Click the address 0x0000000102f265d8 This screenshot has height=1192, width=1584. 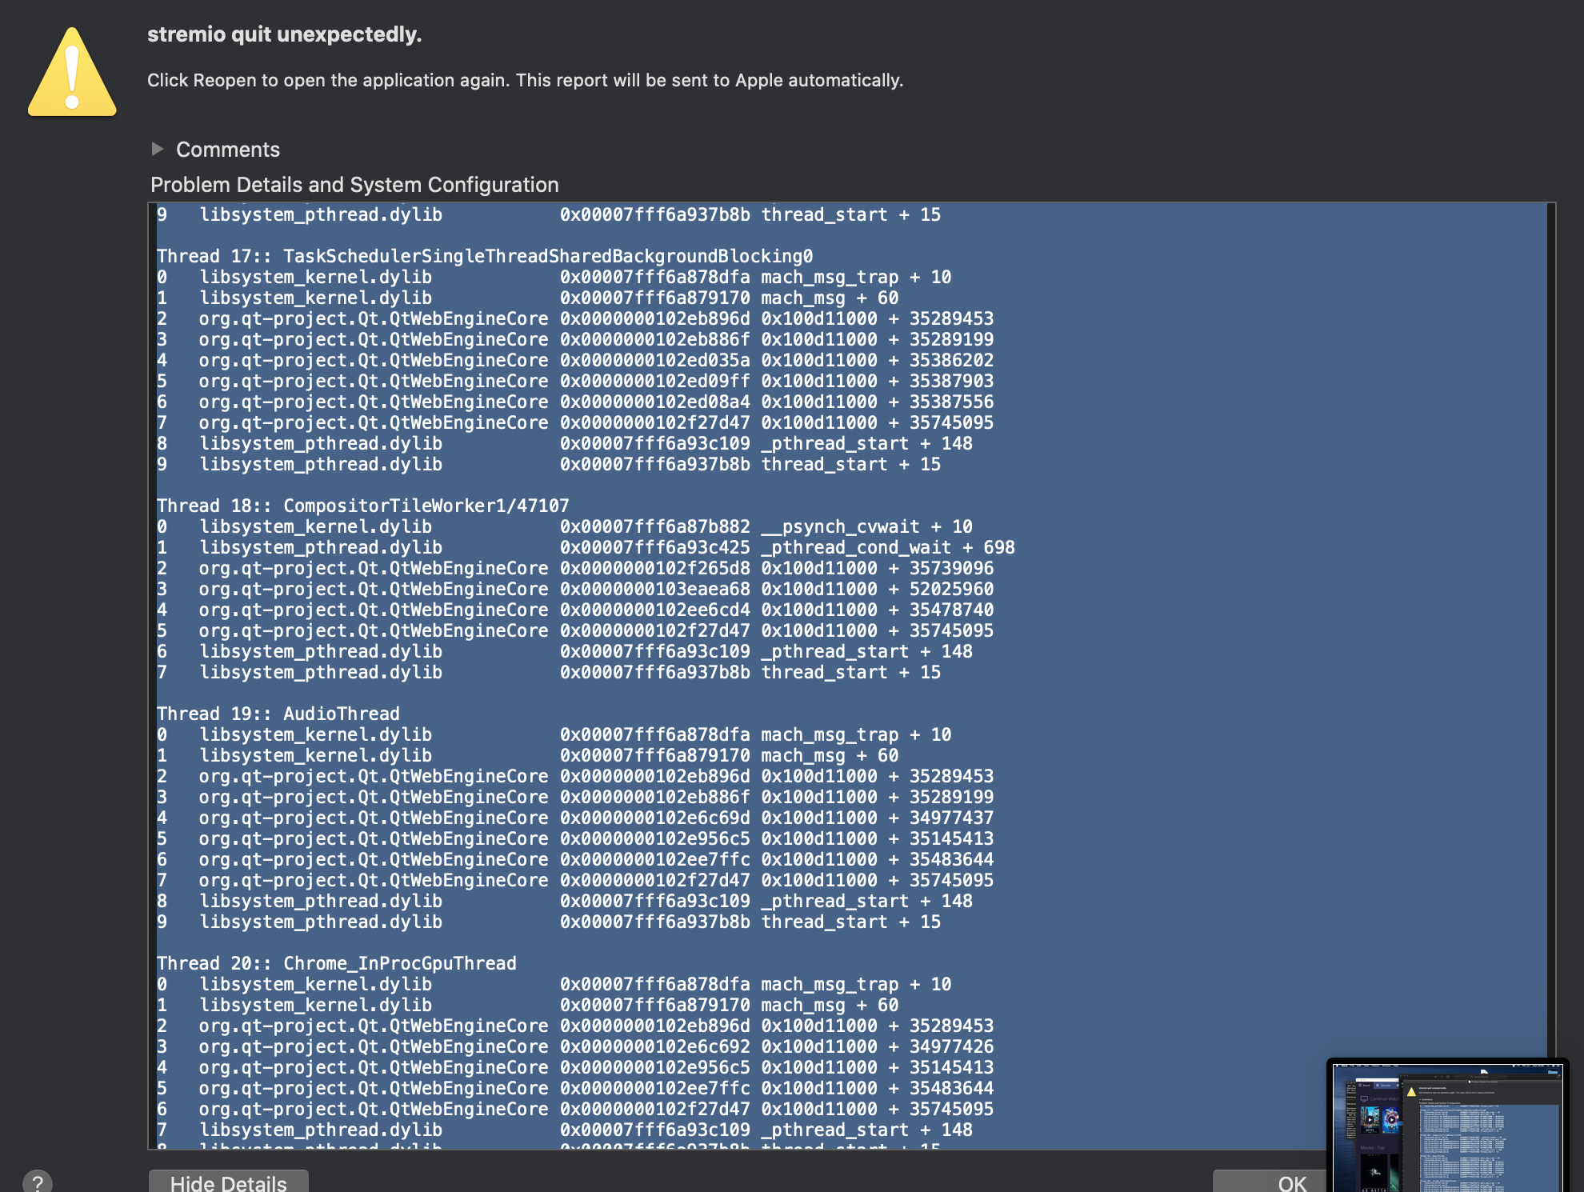655,568
